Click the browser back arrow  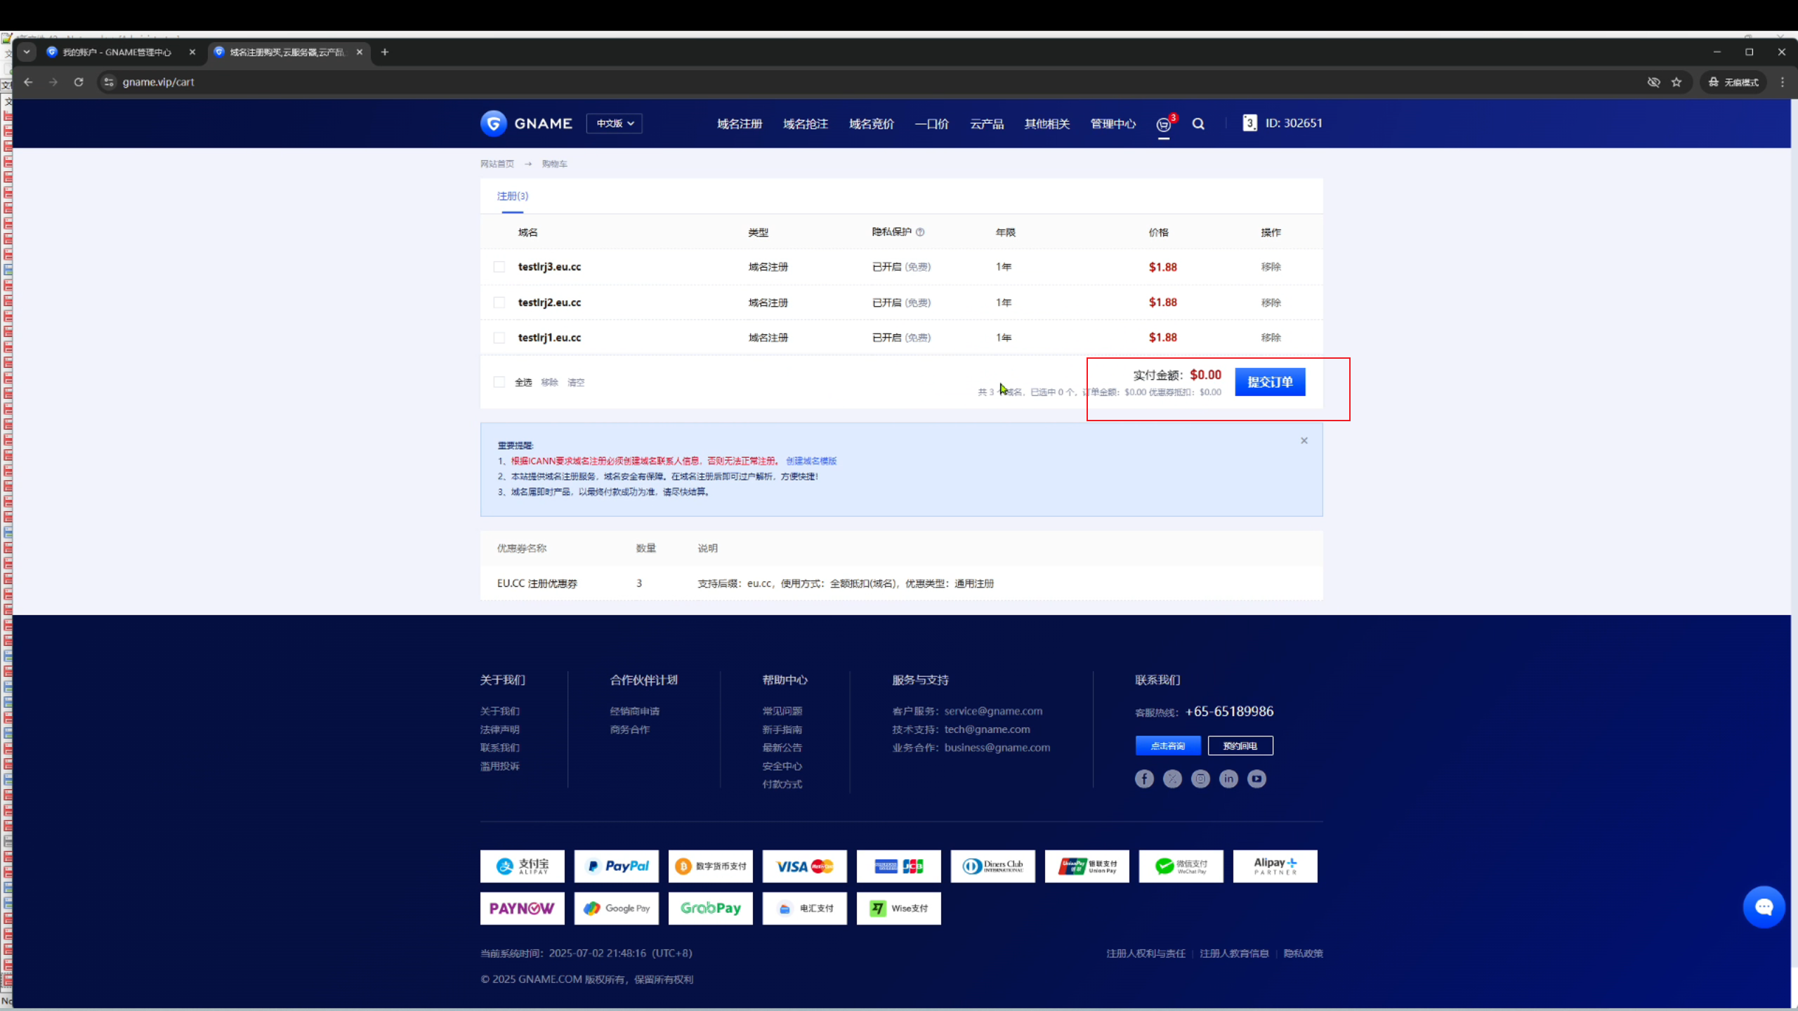28,82
